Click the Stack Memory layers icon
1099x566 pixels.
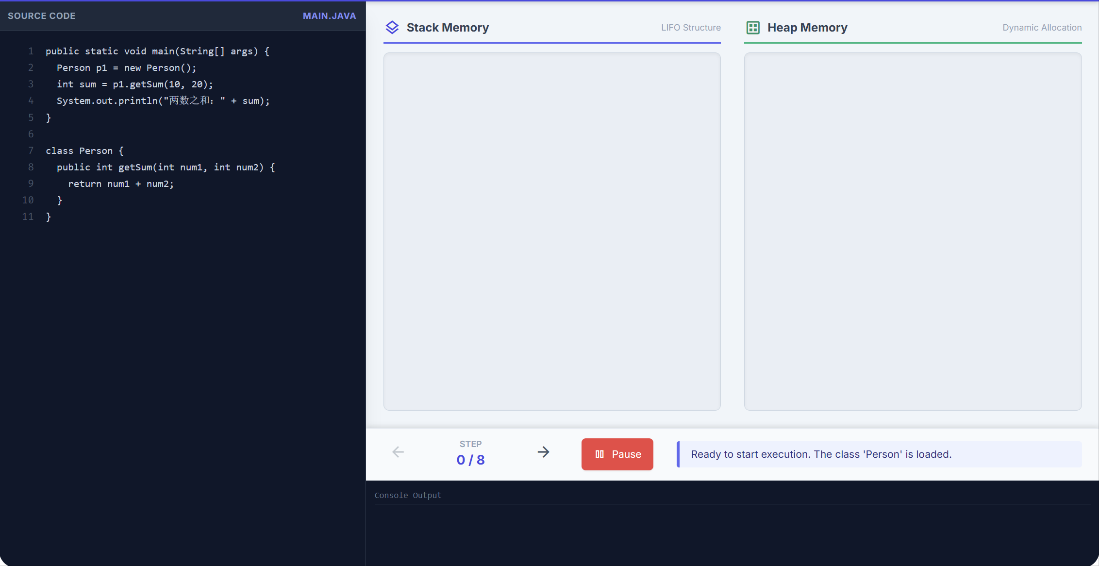click(392, 28)
